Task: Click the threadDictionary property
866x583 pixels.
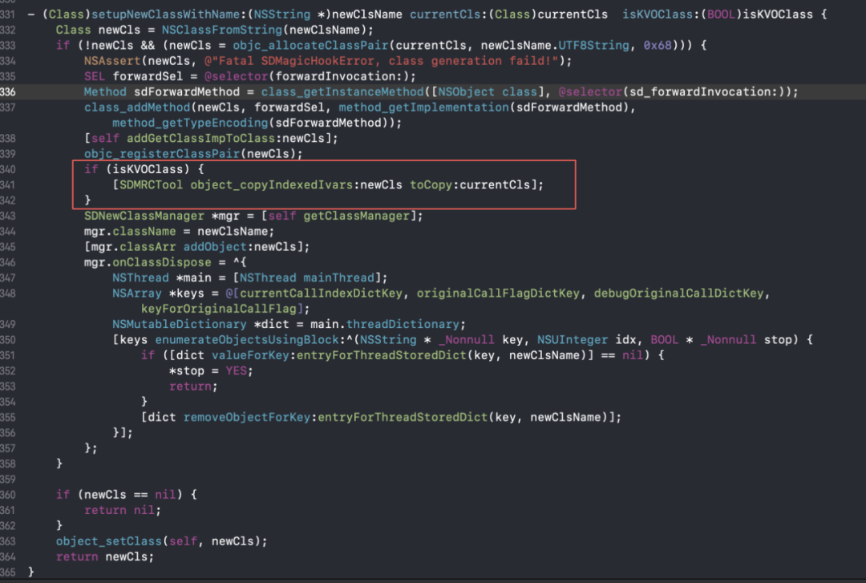Action: click(x=403, y=324)
